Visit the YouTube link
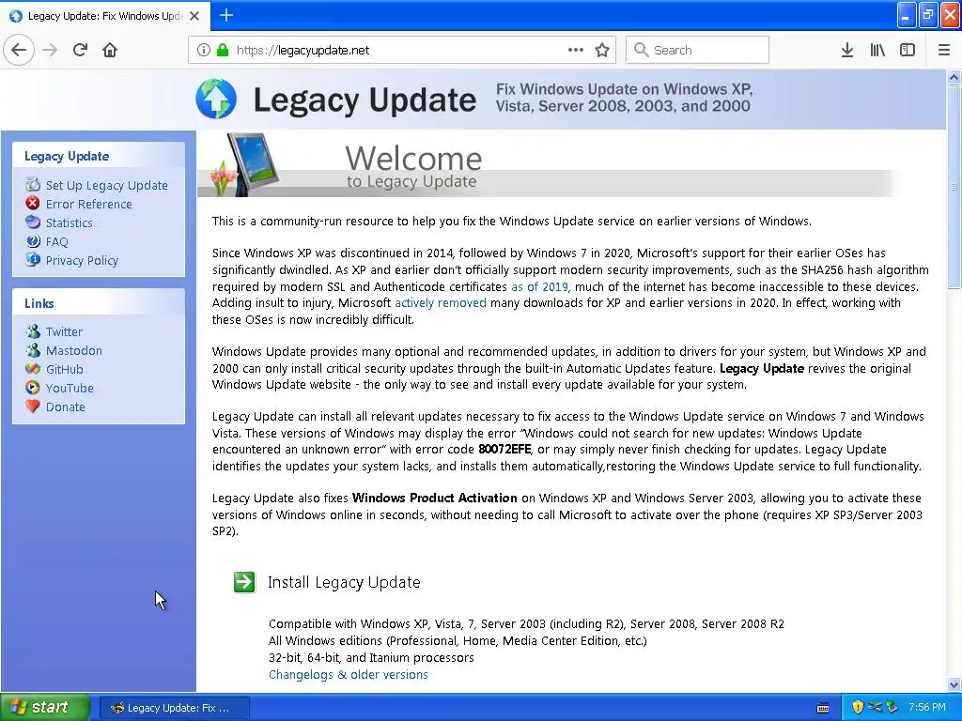This screenshot has height=721, width=962. (x=70, y=388)
